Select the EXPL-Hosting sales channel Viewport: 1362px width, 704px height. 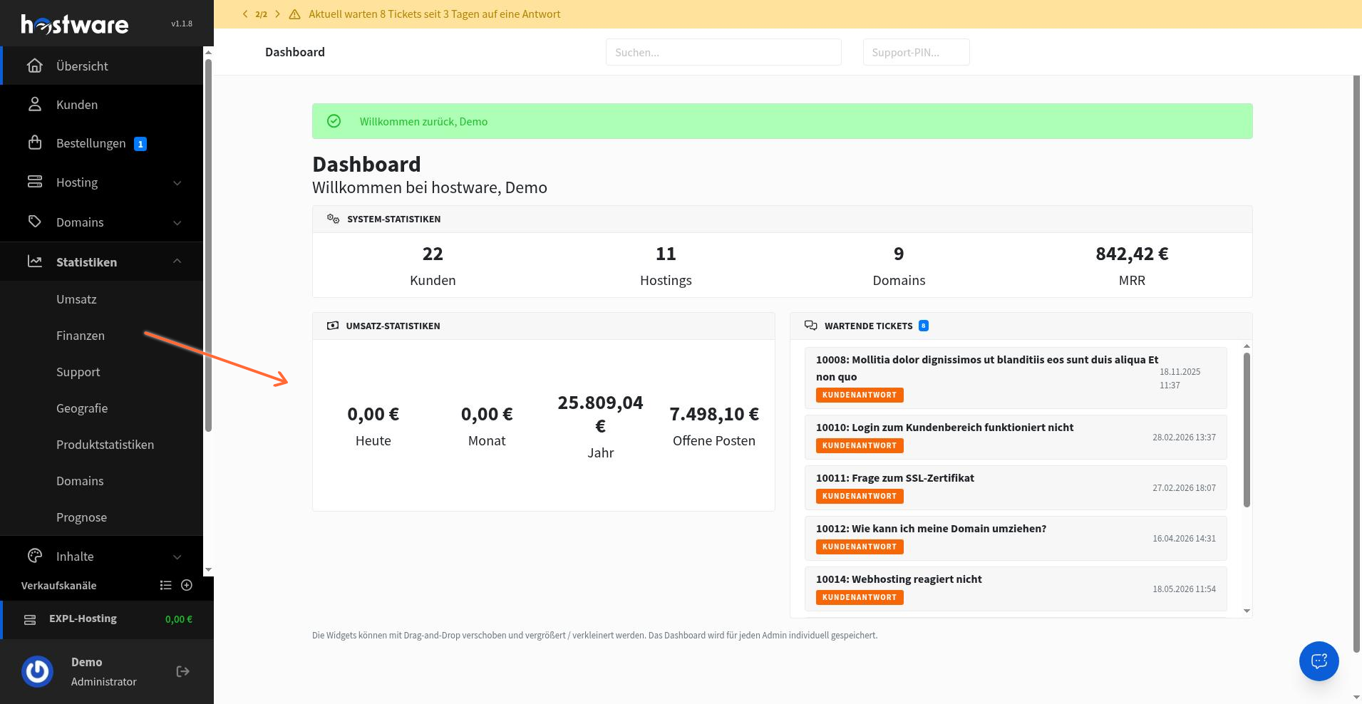click(x=107, y=619)
